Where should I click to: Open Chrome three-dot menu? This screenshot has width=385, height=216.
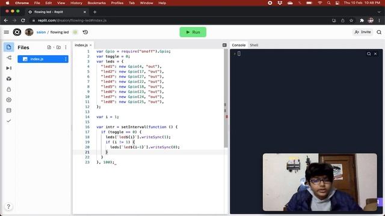379,20
